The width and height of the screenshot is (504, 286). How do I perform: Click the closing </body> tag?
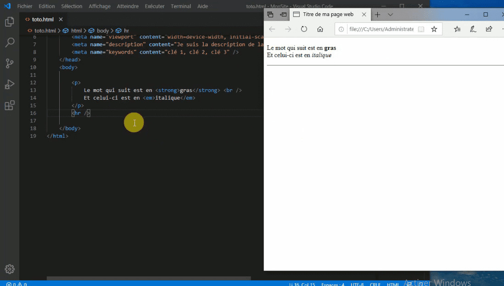70,129
